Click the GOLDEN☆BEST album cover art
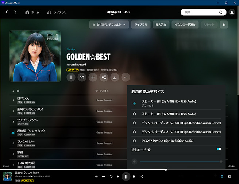Image resolution: width=239 pixels, height=184 pixels. tap(35, 56)
